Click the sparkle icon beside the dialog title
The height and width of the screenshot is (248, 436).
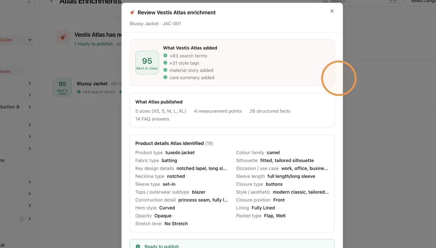click(x=132, y=13)
